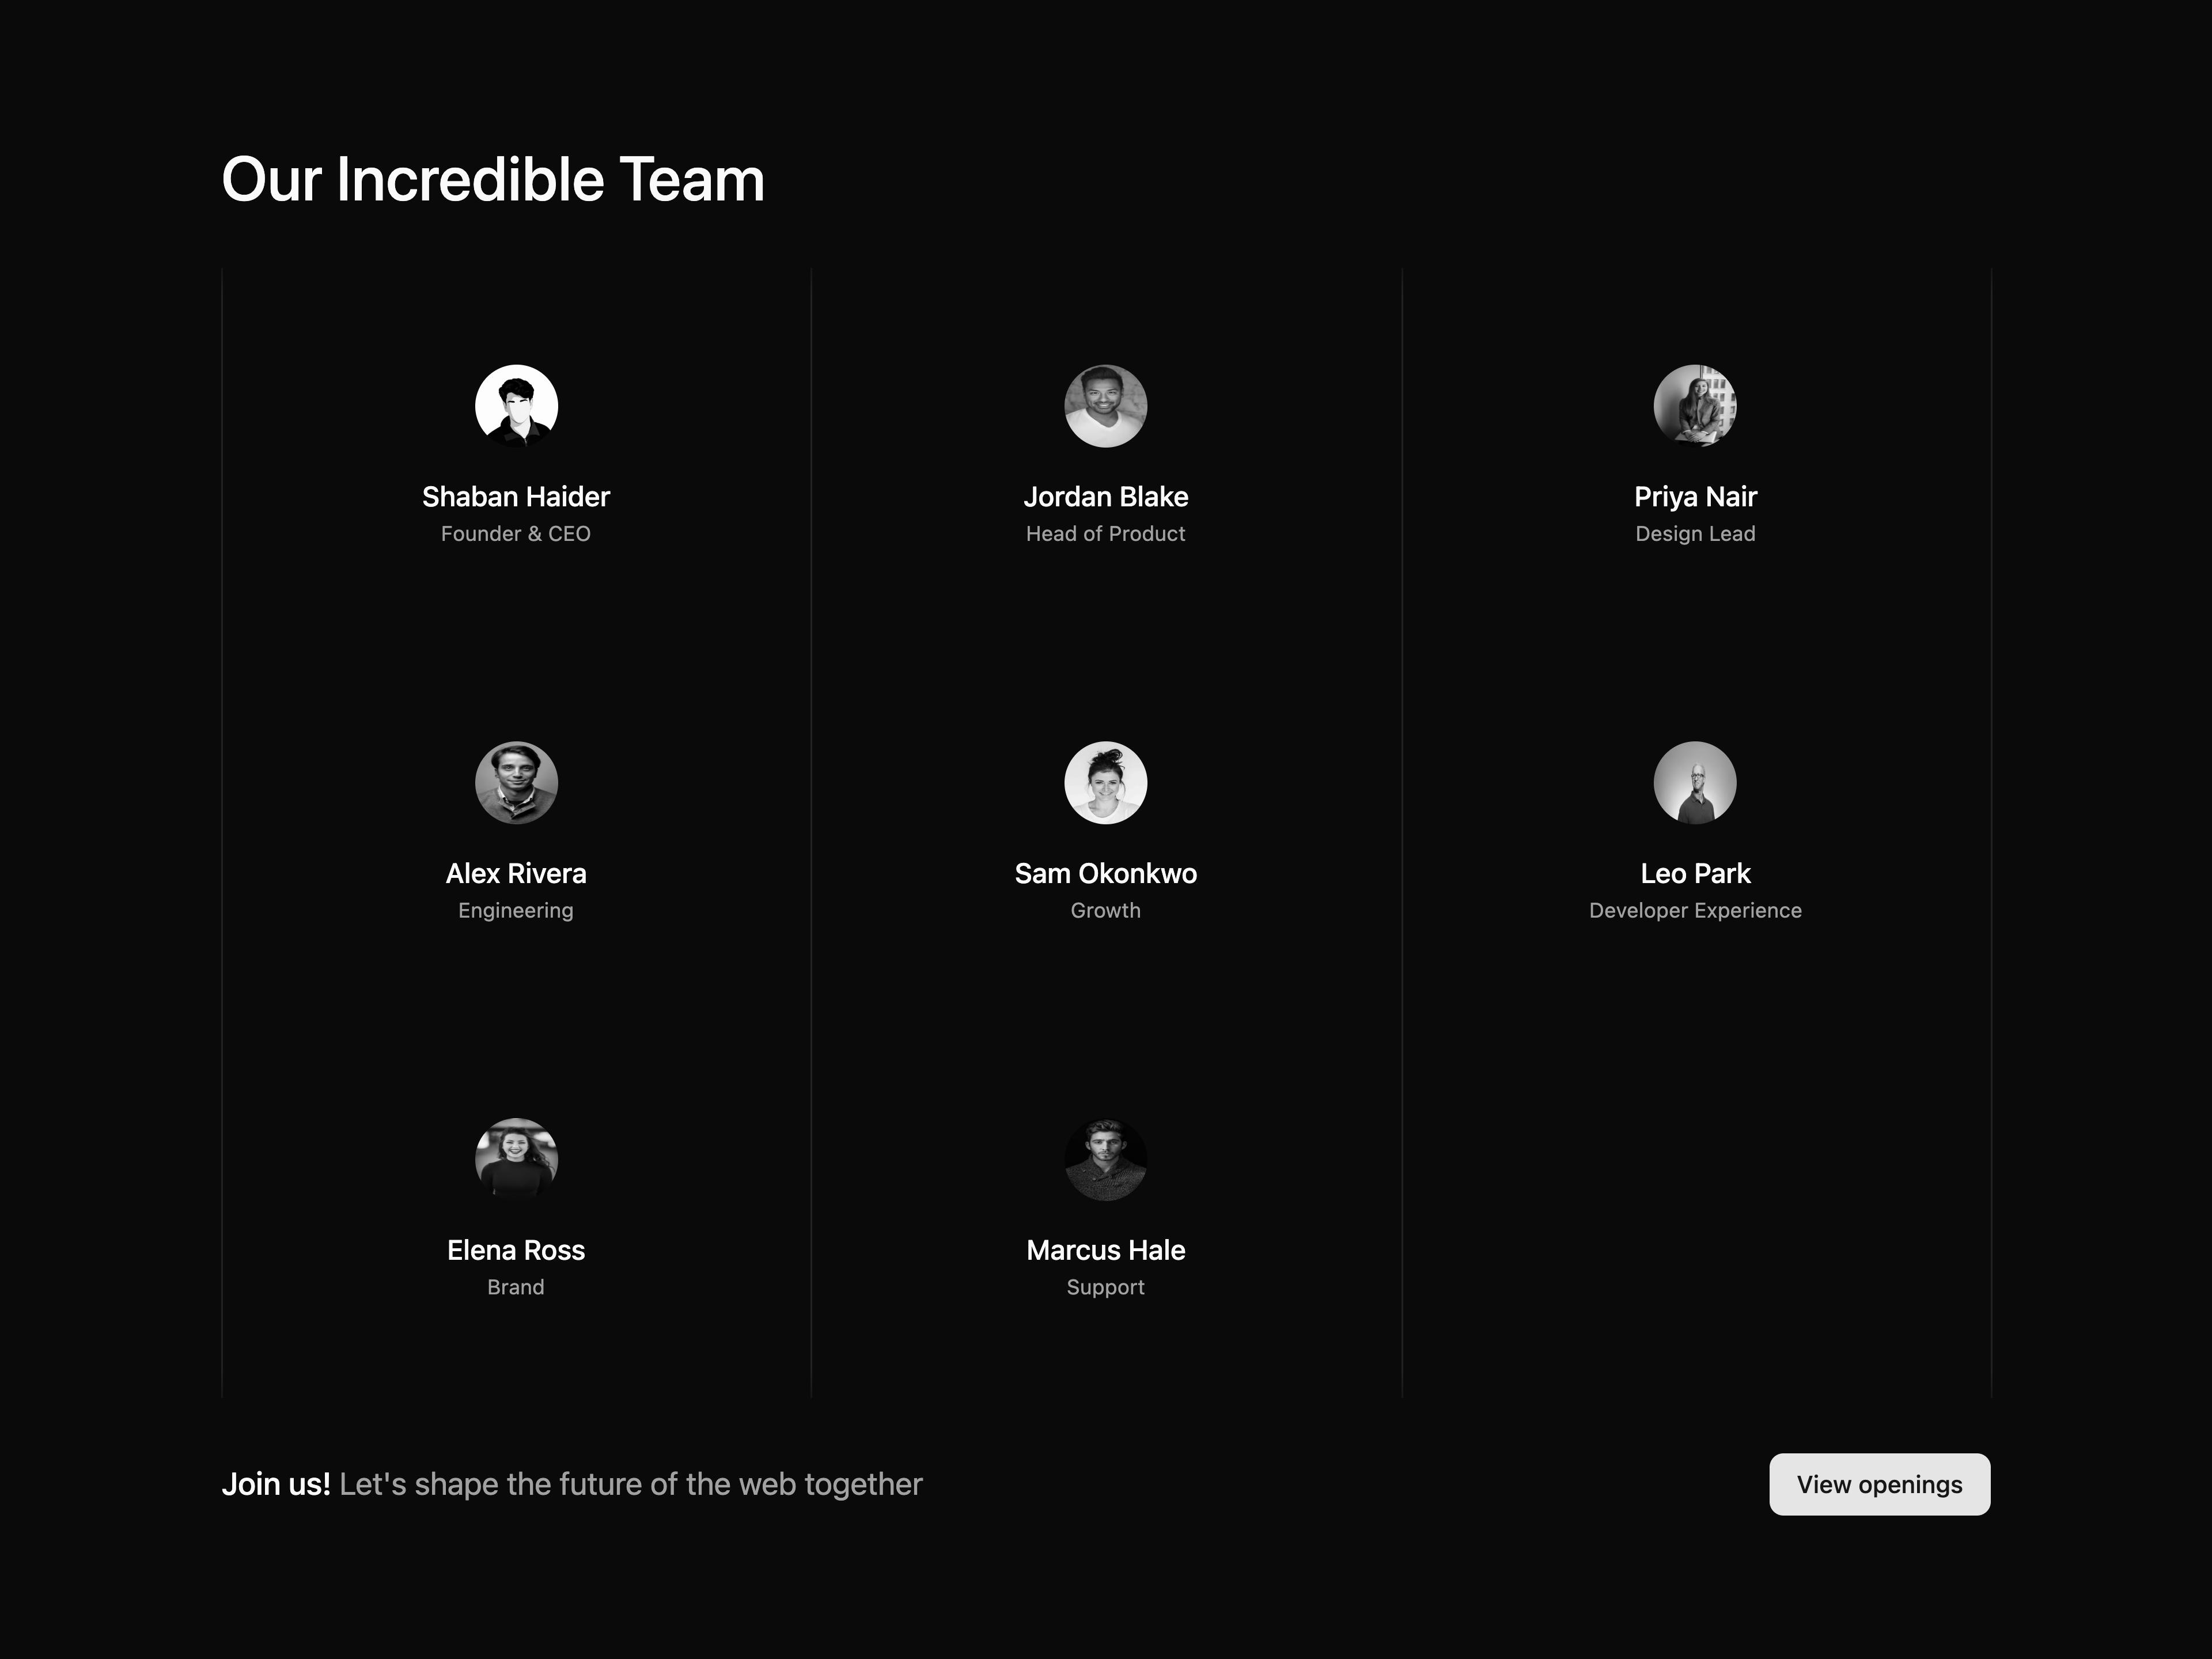Select the name Shaban Haider
This screenshot has width=2212, height=1659.
pos(516,497)
